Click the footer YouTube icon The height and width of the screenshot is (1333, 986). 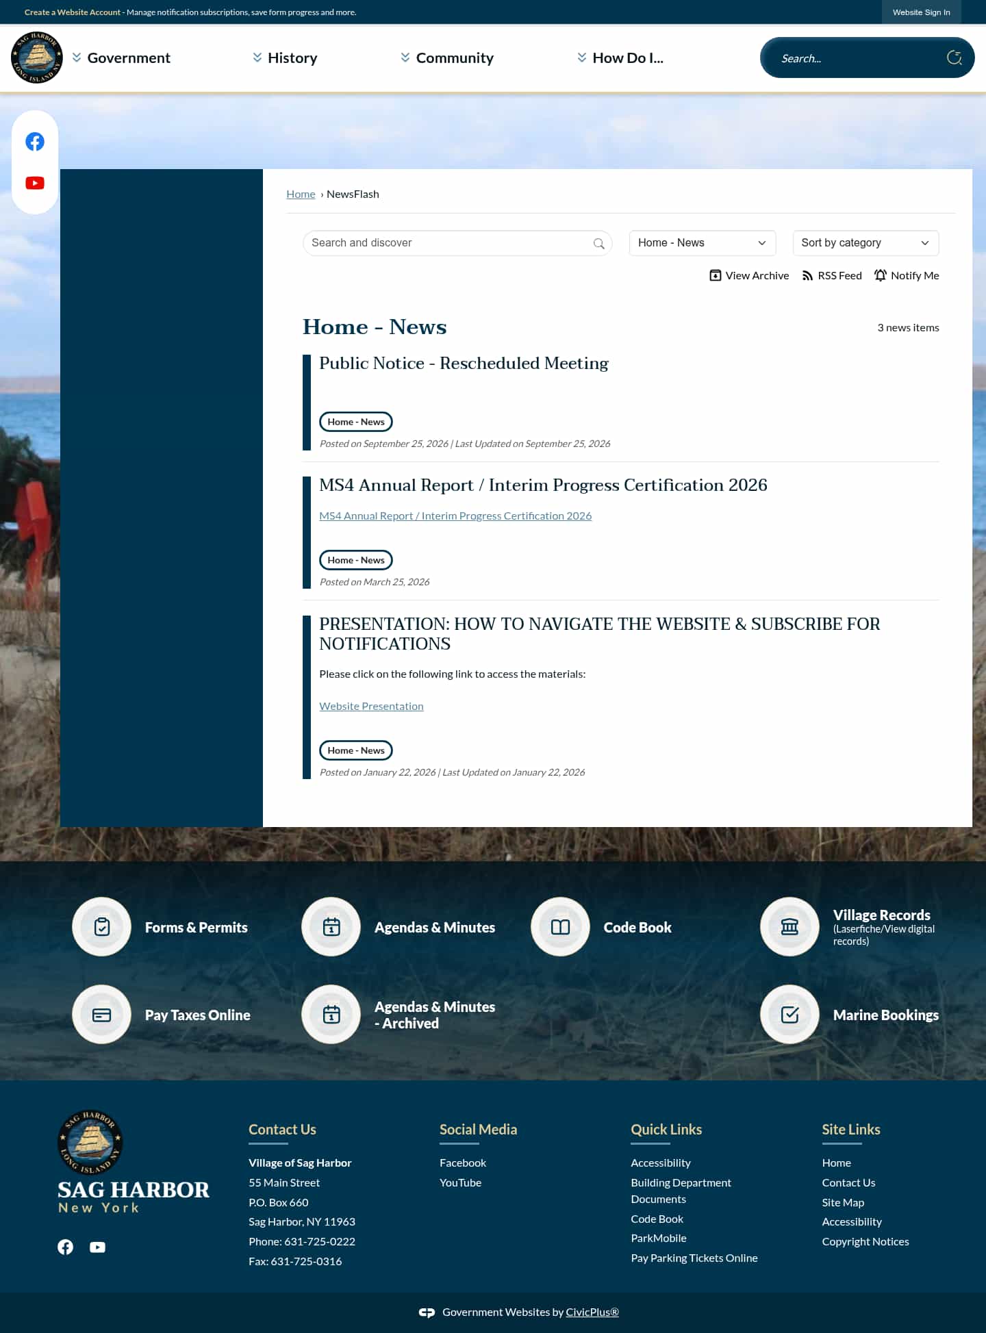(97, 1247)
